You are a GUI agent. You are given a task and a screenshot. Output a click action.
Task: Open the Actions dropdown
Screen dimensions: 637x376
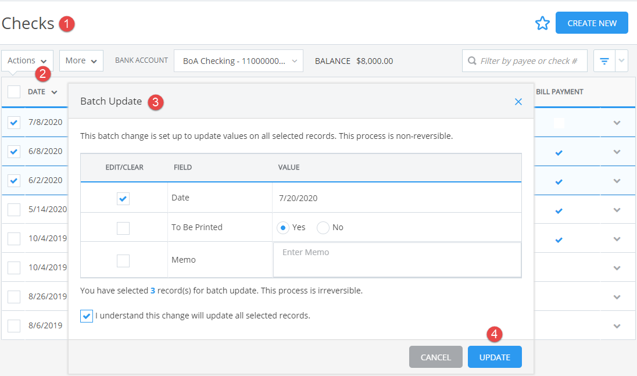pyautogui.click(x=27, y=60)
